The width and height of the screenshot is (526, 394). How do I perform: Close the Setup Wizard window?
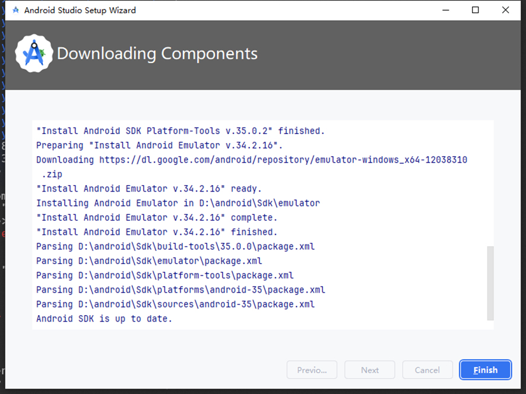tap(506, 10)
